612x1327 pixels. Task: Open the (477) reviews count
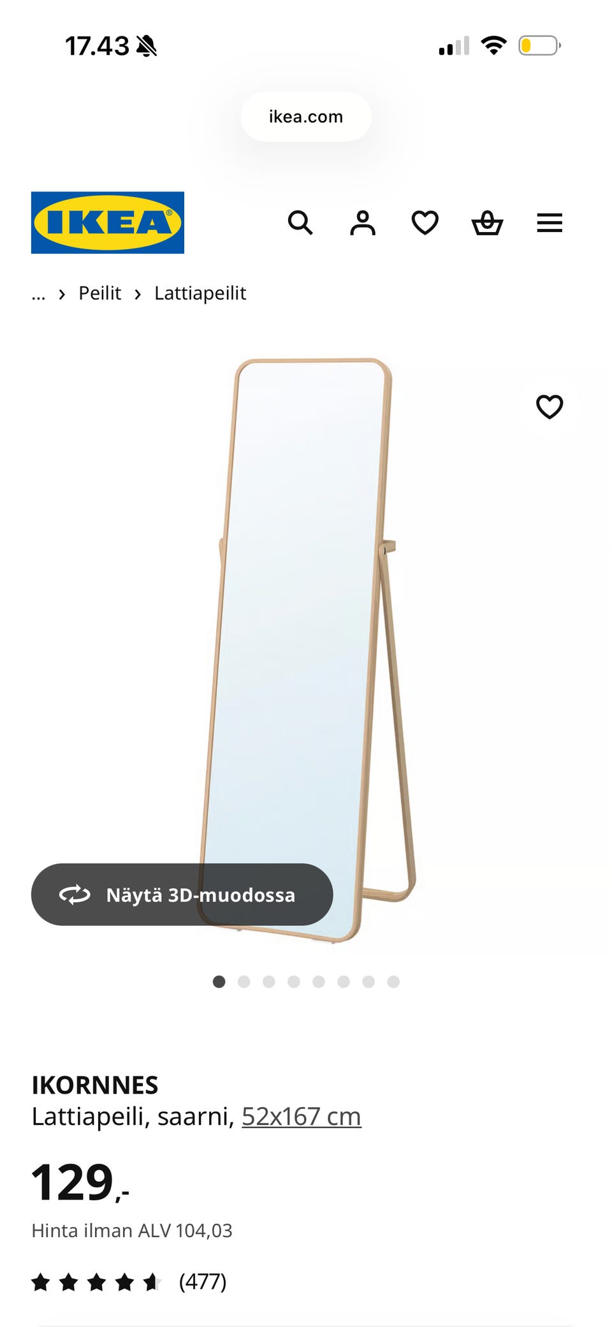click(x=203, y=1281)
